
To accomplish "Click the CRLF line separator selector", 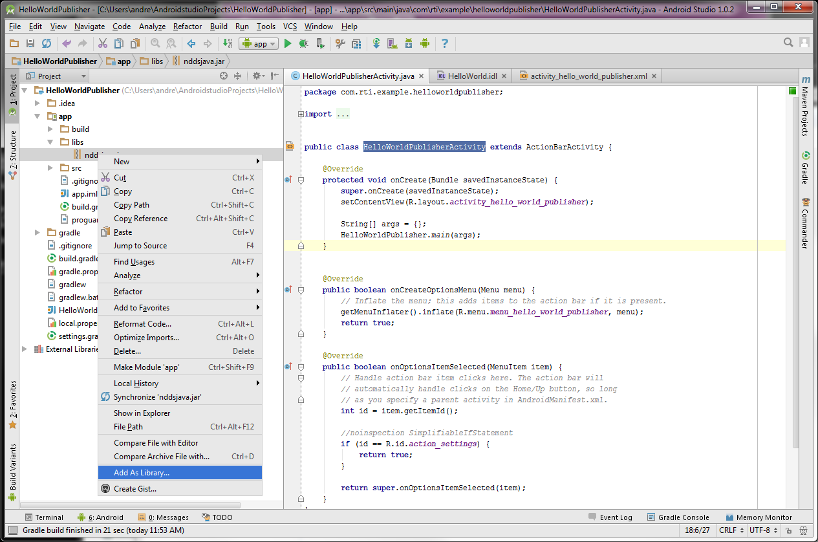I will [731, 530].
